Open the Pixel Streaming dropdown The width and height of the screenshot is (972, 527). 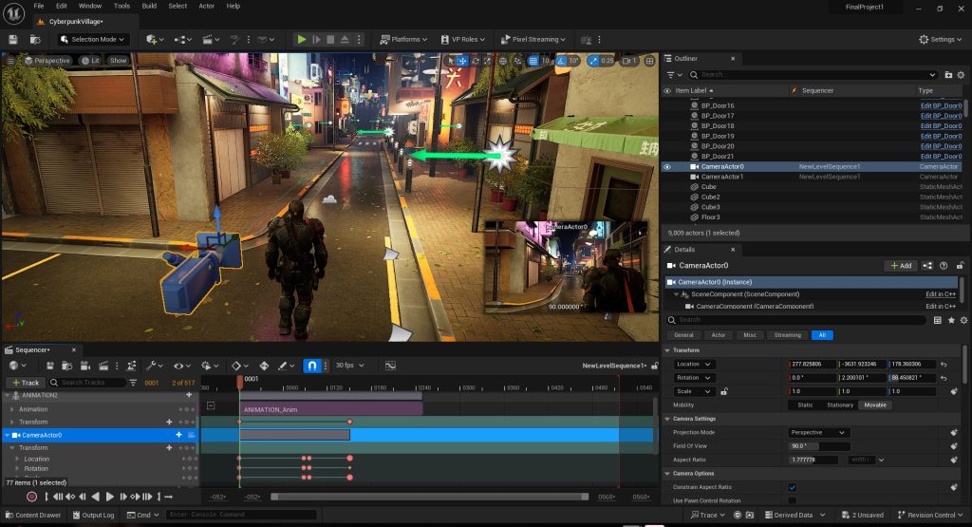tap(533, 40)
